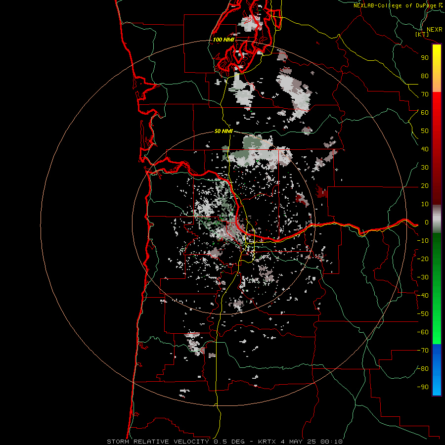Click the 60 knot scale label
Image resolution: width=445 pixels, height=445 pixels.
point(425,113)
